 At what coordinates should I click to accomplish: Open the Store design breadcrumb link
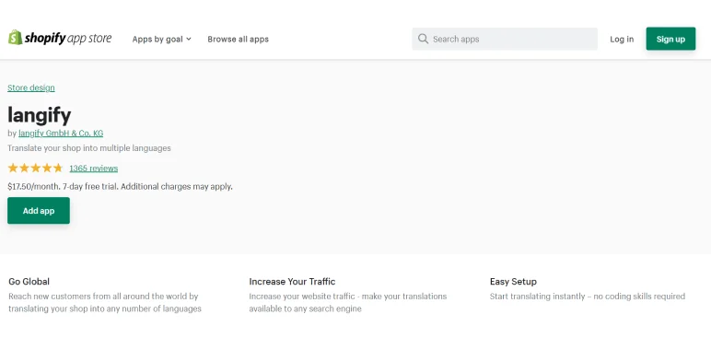point(30,87)
